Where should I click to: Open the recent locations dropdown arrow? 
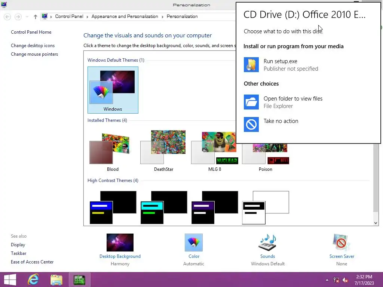[27, 16]
